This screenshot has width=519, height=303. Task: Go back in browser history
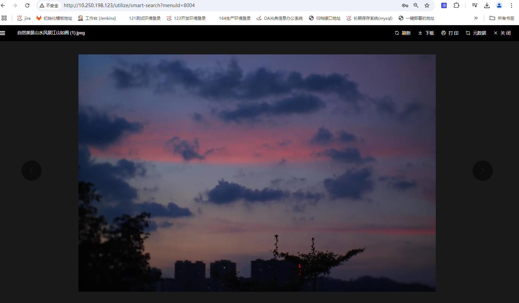3,5
